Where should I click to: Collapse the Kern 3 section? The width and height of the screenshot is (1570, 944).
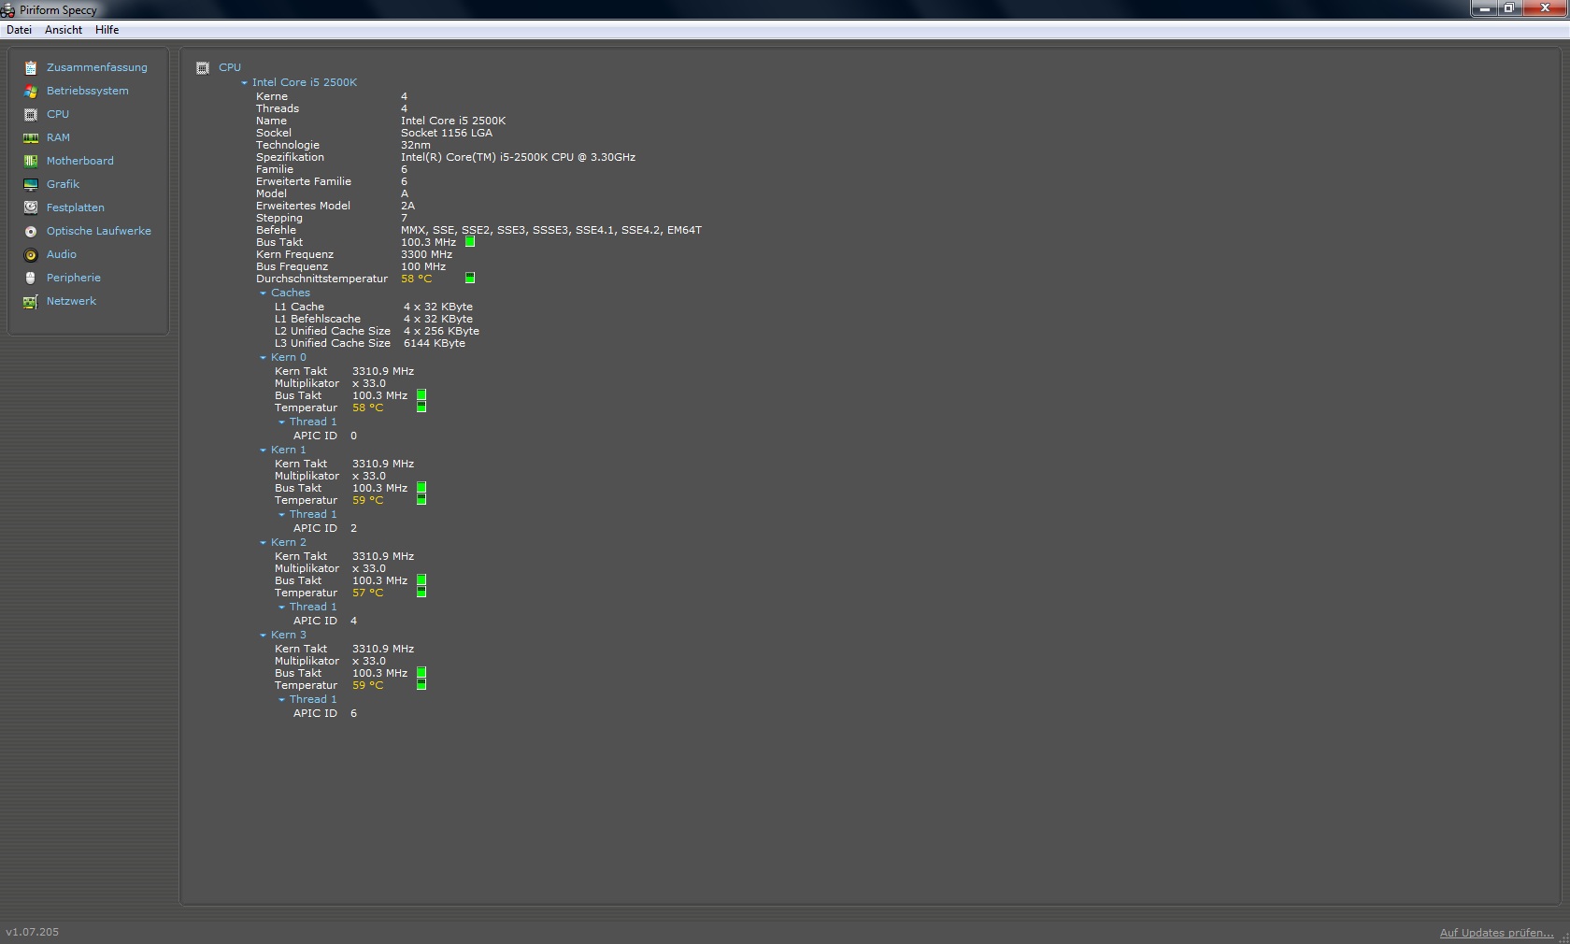coord(264,636)
